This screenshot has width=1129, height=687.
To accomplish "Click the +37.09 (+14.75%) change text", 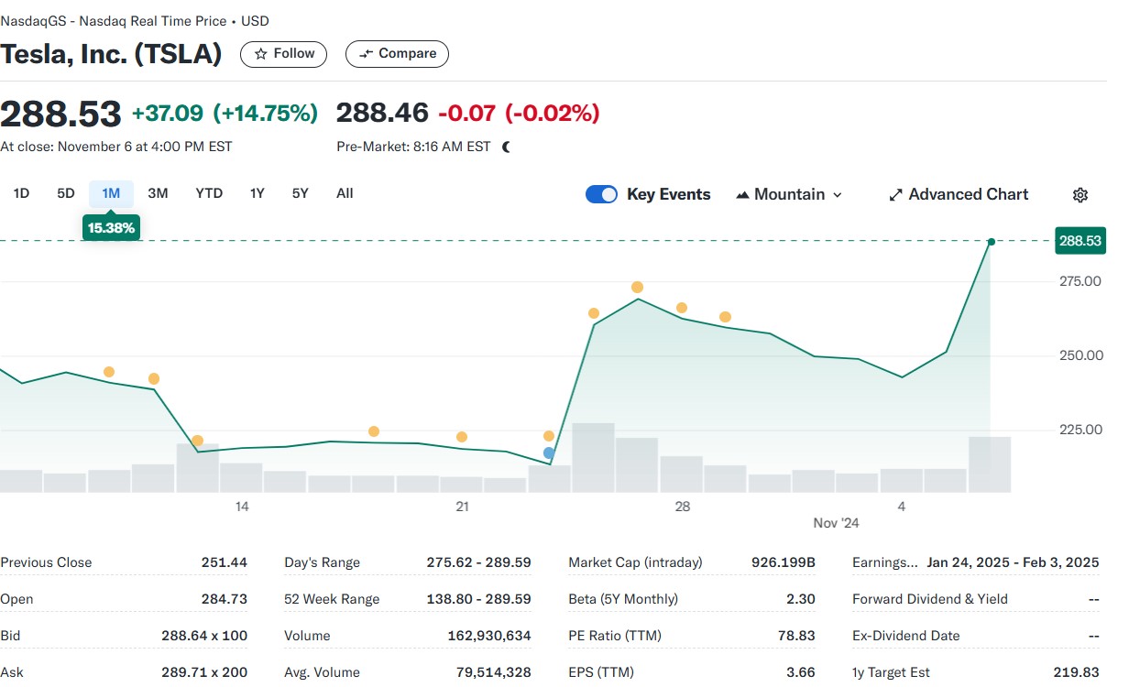I will tap(225, 113).
